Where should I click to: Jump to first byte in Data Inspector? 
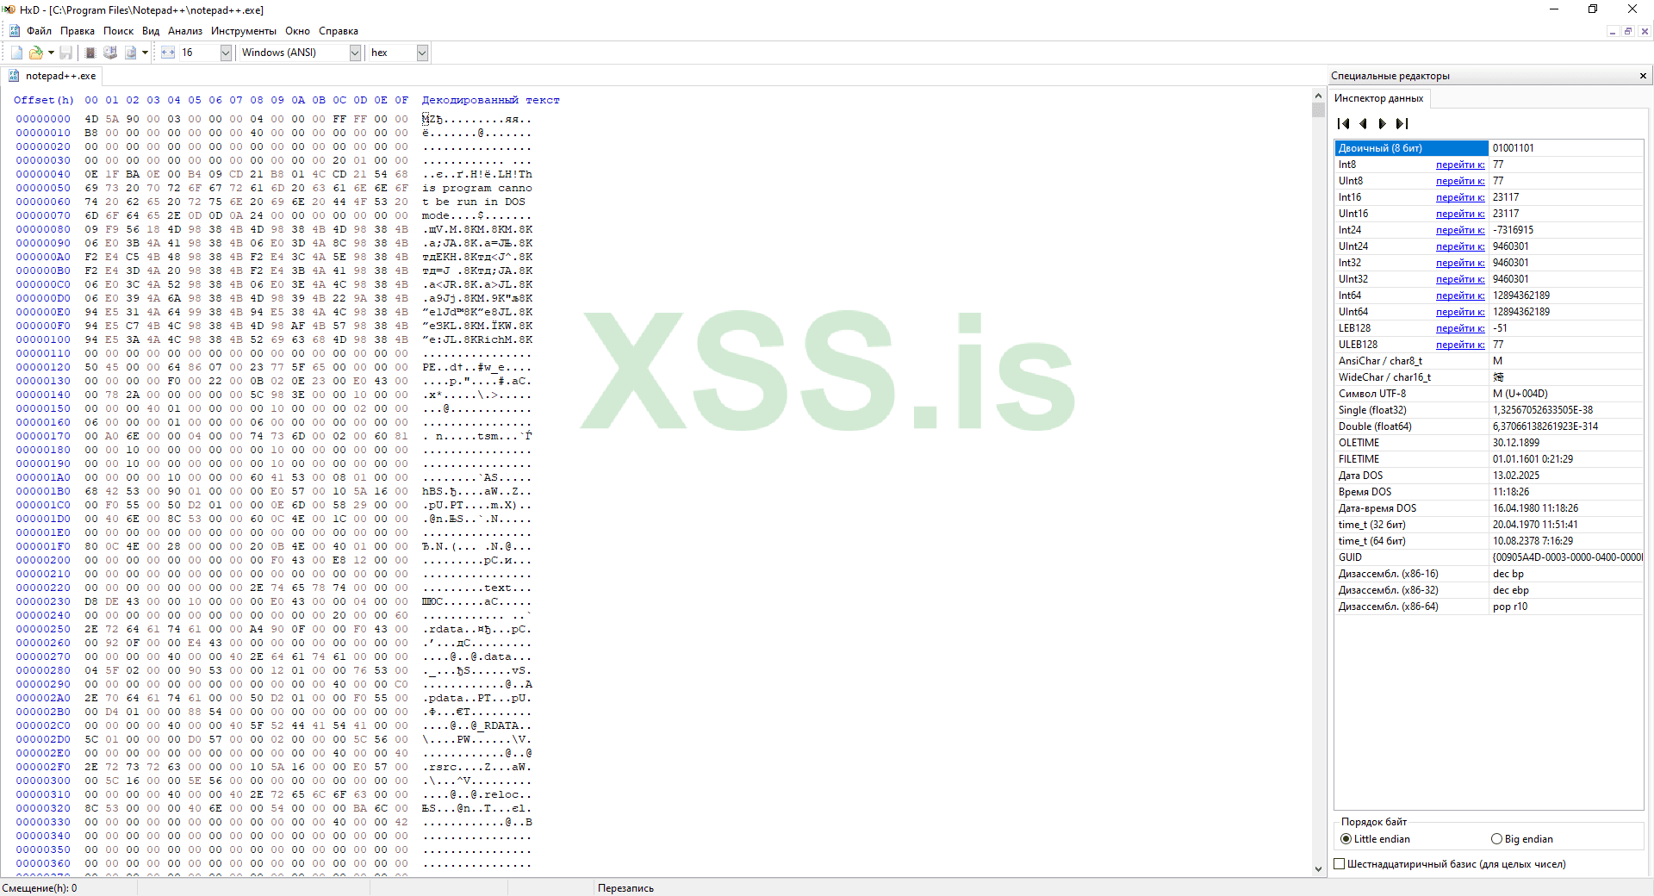(x=1344, y=124)
